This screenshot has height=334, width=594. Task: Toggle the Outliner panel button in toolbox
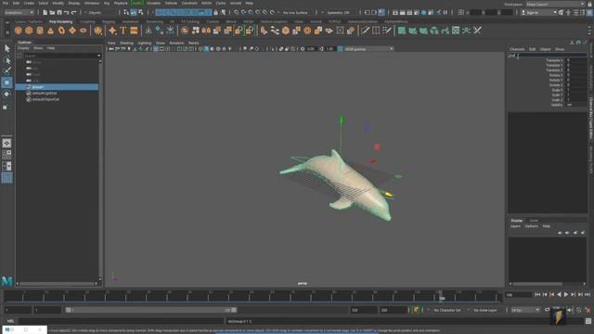pos(6,178)
